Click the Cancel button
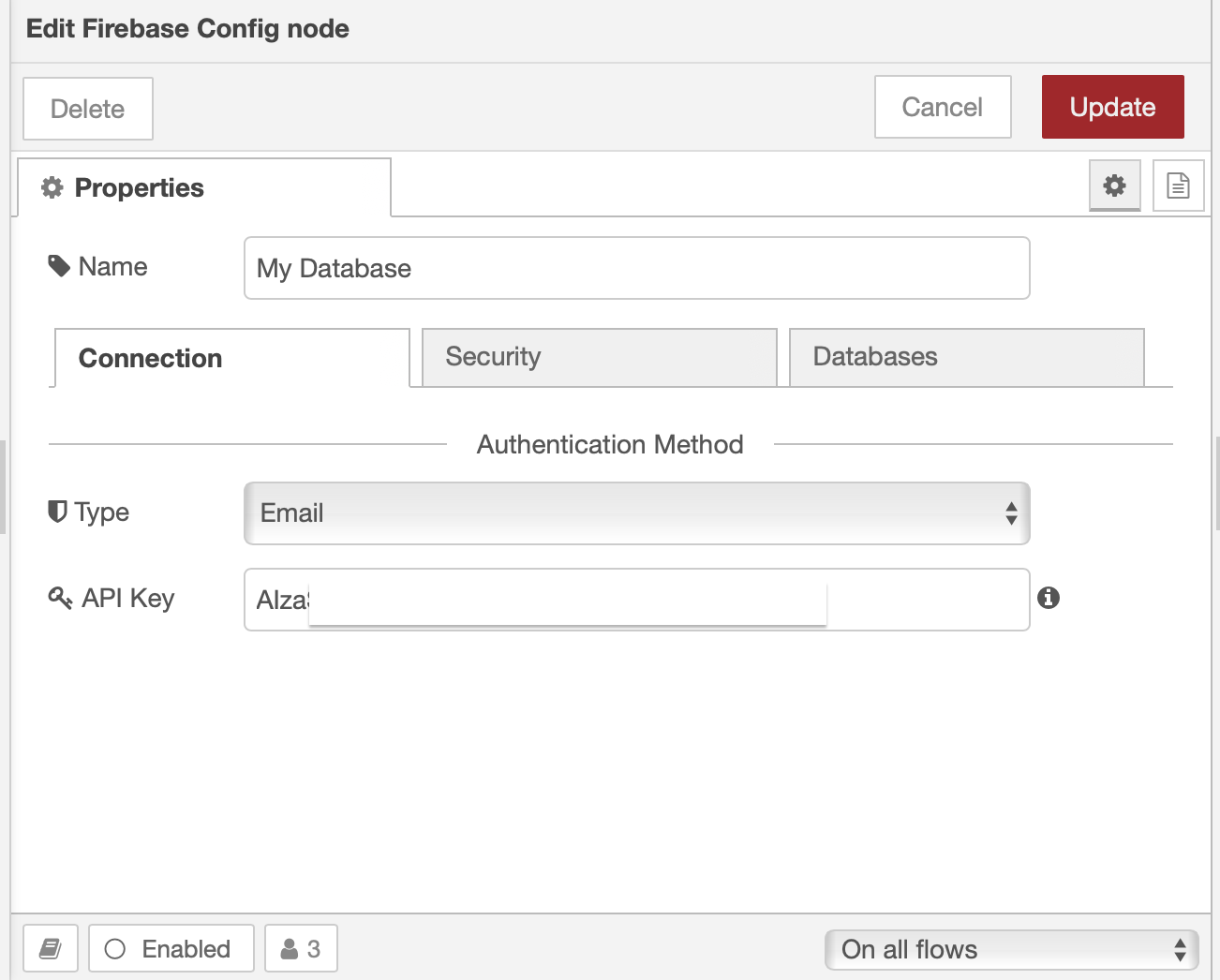1220x980 pixels. coord(943,107)
